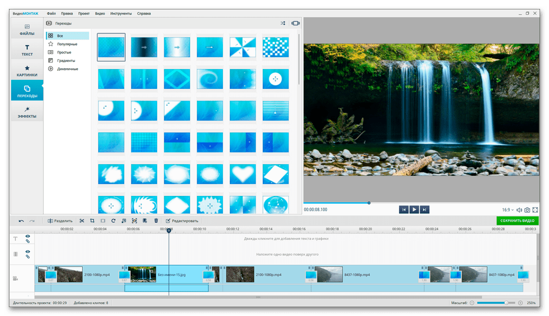549x316 pixels.
Task: Toggle visibility eye on the overlay video track
Action: pos(27,251)
